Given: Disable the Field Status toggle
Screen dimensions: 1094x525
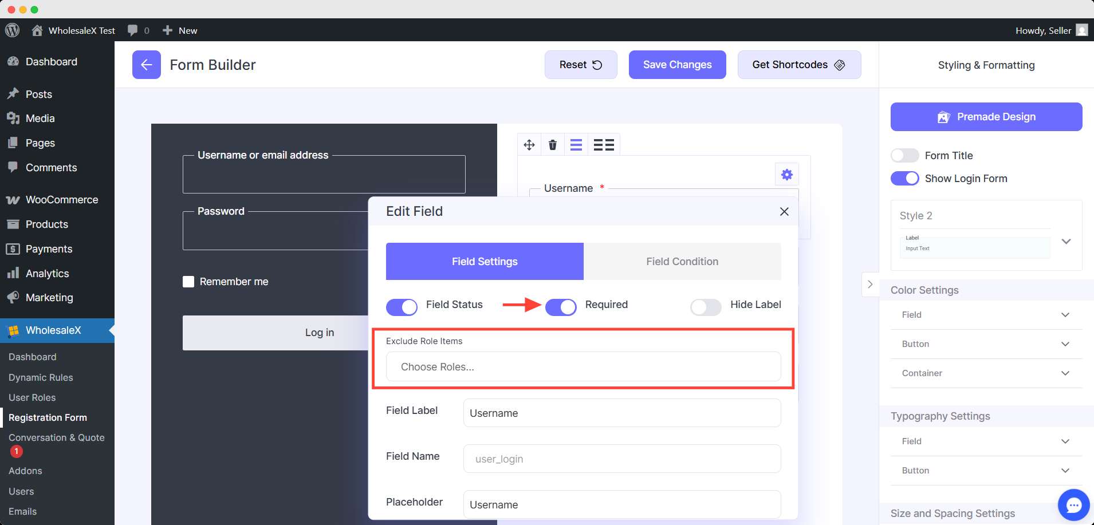Looking at the screenshot, I should [x=402, y=307].
